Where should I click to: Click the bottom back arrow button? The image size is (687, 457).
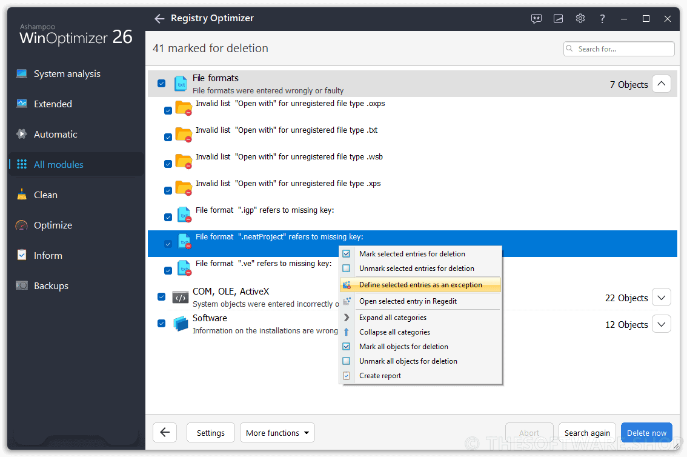tap(165, 433)
